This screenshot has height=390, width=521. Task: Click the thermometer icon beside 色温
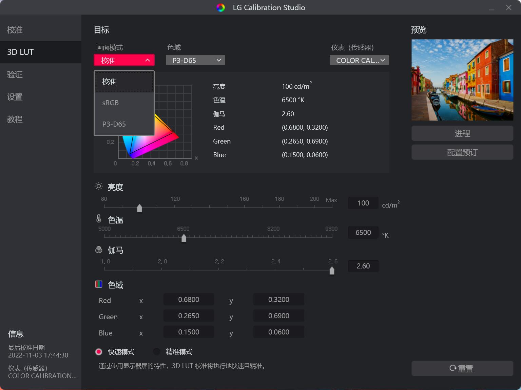click(98, 219)
